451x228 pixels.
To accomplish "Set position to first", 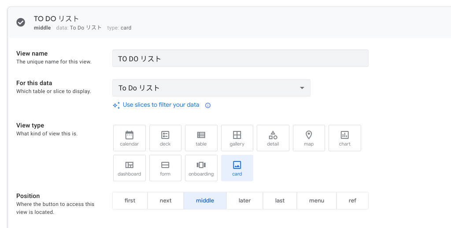I will [x=130, y=201].
